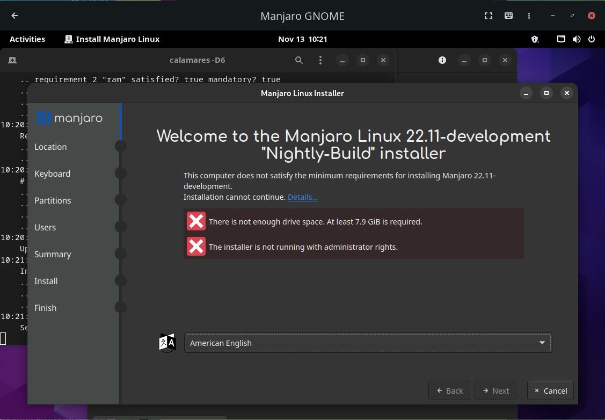Image resolution: width=605 pixels, height=420 pixels.
Task: Click the Cancel button
Action: 550,390
